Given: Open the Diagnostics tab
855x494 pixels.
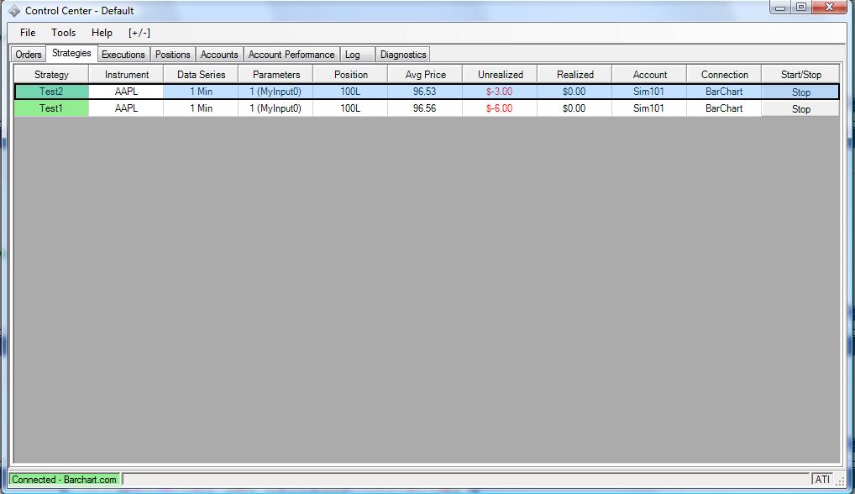Looking at the screenshot, I should pyautogui.click(x=403, y=55).
